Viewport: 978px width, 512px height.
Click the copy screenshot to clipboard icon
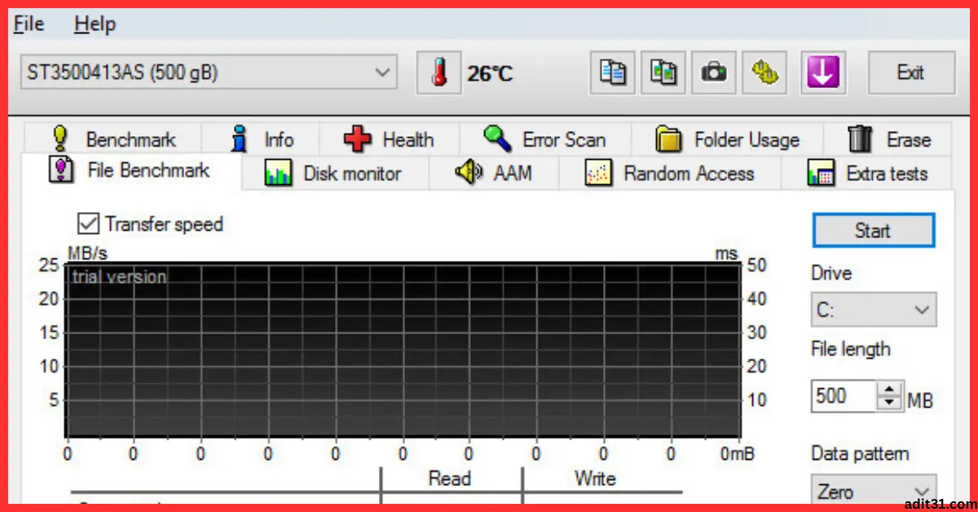pyautogui.click(x=663, y=73)
